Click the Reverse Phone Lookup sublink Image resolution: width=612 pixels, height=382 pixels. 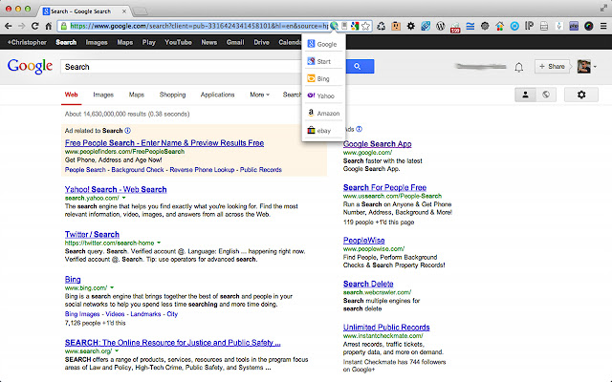tap(202, 170)
